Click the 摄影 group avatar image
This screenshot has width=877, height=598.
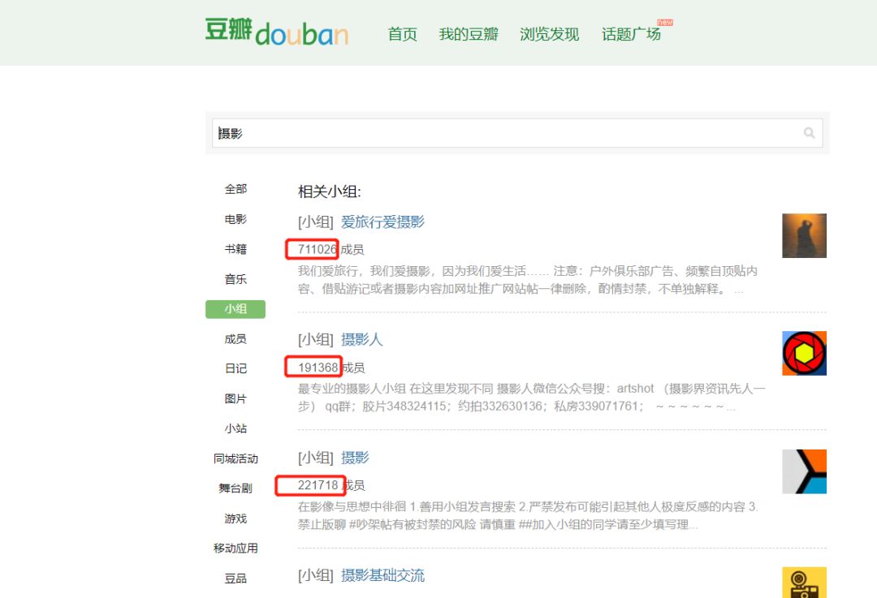pos(804,471)
